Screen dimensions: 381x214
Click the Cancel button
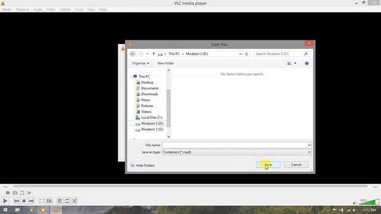(x=296, y=165)
